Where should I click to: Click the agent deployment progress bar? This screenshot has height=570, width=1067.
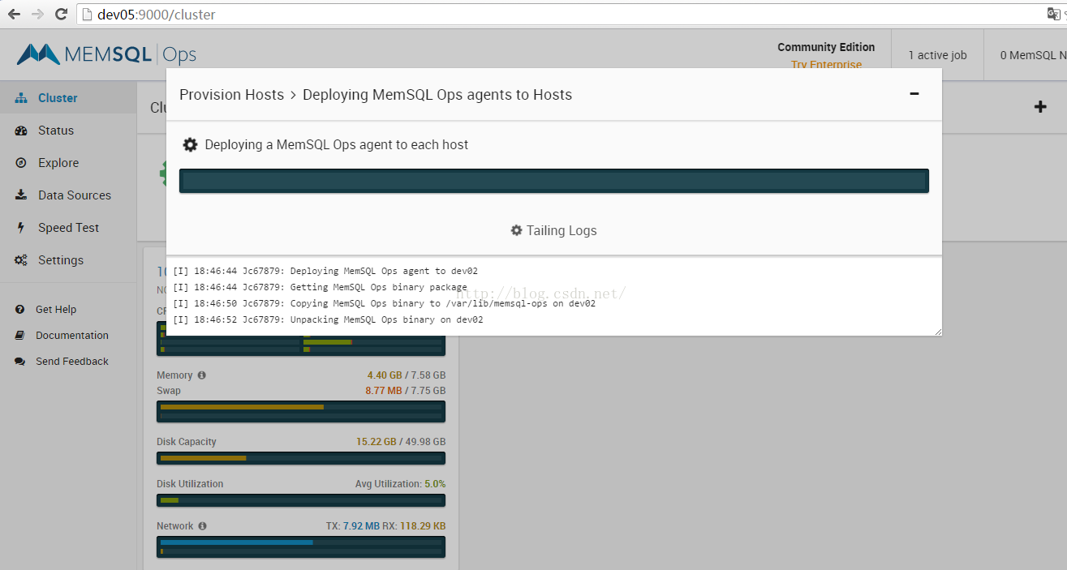tap(554, 181)
